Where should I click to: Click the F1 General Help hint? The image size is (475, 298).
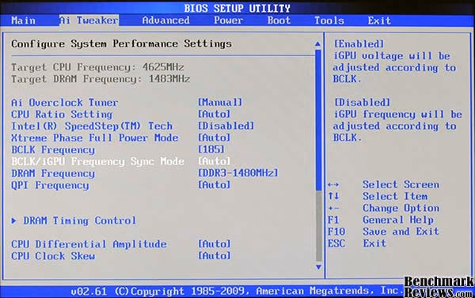point(381,220)
